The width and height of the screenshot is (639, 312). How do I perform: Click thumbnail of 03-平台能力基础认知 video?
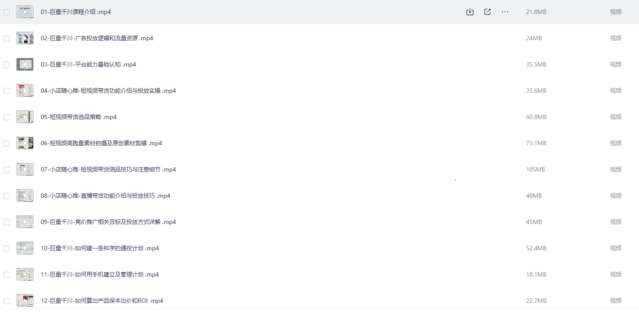pyautogui.click(x=25, y=64)
